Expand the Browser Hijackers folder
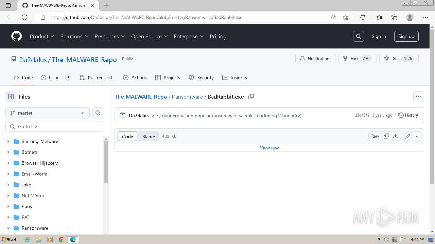 [8, 163]
